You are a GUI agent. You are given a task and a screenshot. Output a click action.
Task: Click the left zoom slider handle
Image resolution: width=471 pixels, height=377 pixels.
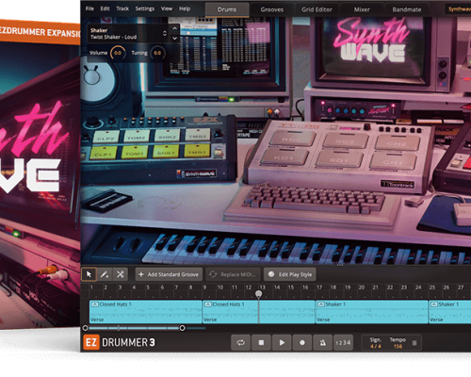pyautogui.click(x=85, y=328)
